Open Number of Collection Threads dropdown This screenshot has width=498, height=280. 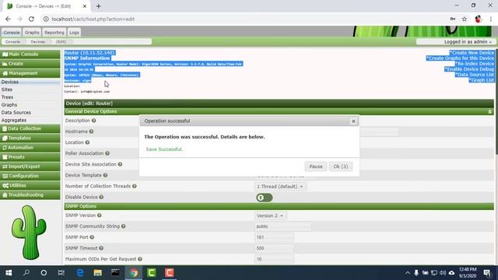point(280,187)
